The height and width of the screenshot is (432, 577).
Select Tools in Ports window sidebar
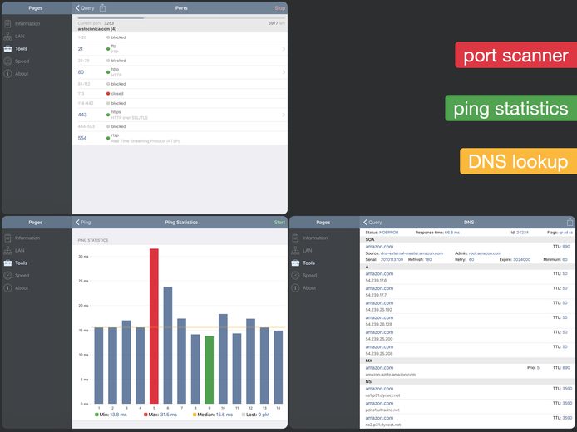16,48
